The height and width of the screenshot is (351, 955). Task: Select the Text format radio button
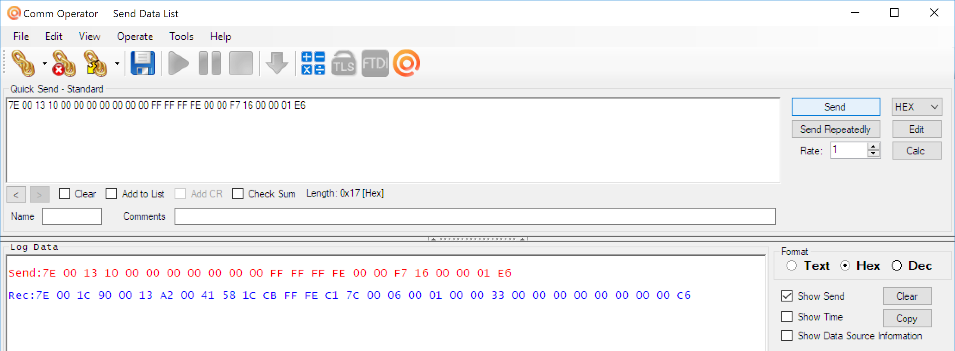point(792,266)
